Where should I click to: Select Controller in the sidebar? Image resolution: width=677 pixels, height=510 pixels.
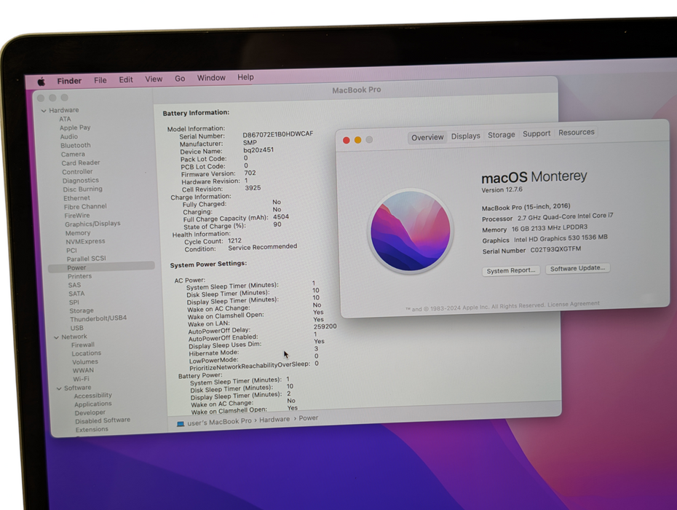point(77,172)
